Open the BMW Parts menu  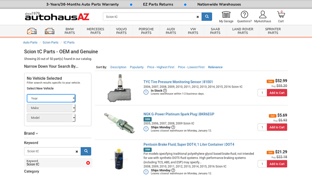70,31
